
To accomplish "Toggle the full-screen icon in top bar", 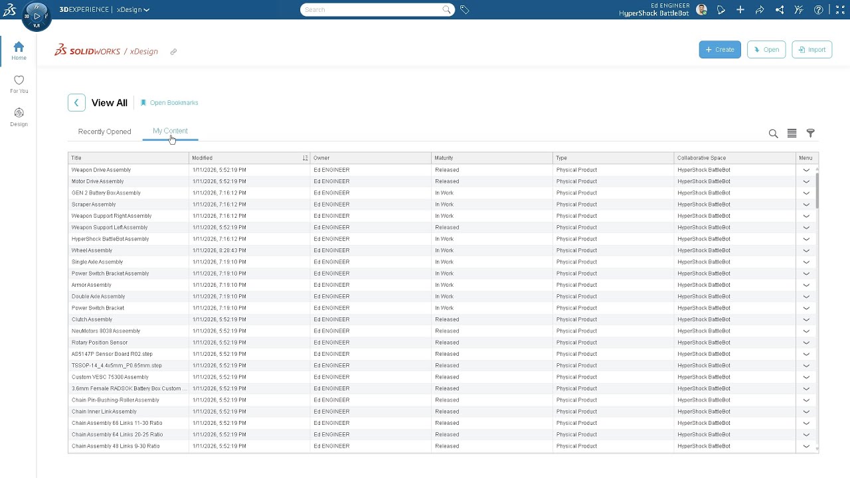I will (840, 10).
